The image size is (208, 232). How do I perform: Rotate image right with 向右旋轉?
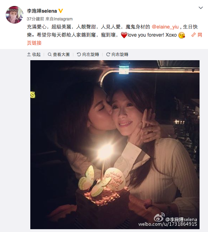tap(117, 55)
